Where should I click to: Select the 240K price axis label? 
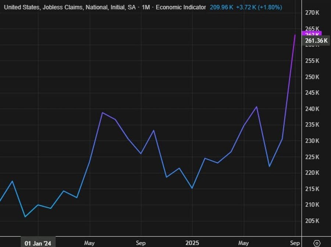coord(312,109)
